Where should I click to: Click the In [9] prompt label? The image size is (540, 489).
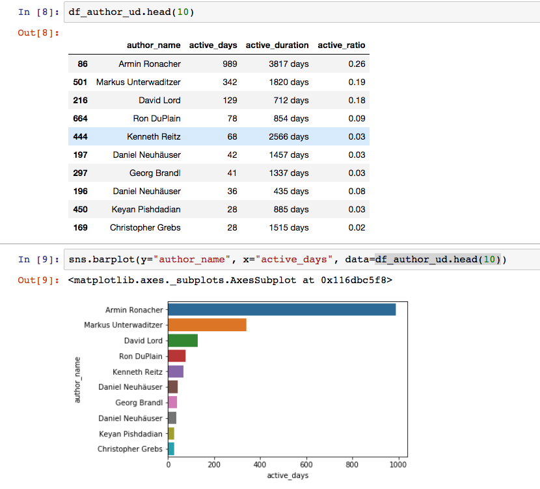[38, 260]
